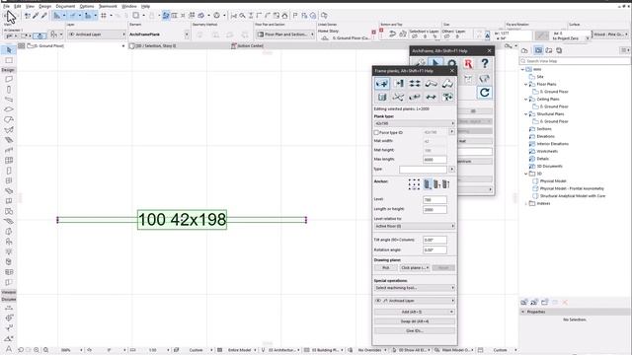Open Floor Plan and Section dropdown
Image resolution: width=632 pixels, height=355 pixels.
[x=285, y=35]
